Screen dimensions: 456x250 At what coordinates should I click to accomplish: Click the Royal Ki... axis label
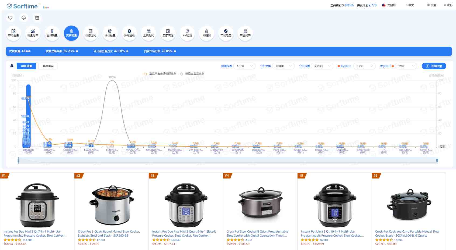click(x=426, y=150)
